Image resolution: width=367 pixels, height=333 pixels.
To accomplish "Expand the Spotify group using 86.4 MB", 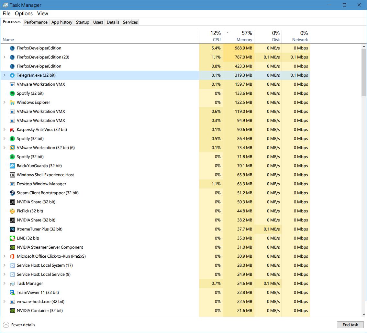I will (4, 139).
